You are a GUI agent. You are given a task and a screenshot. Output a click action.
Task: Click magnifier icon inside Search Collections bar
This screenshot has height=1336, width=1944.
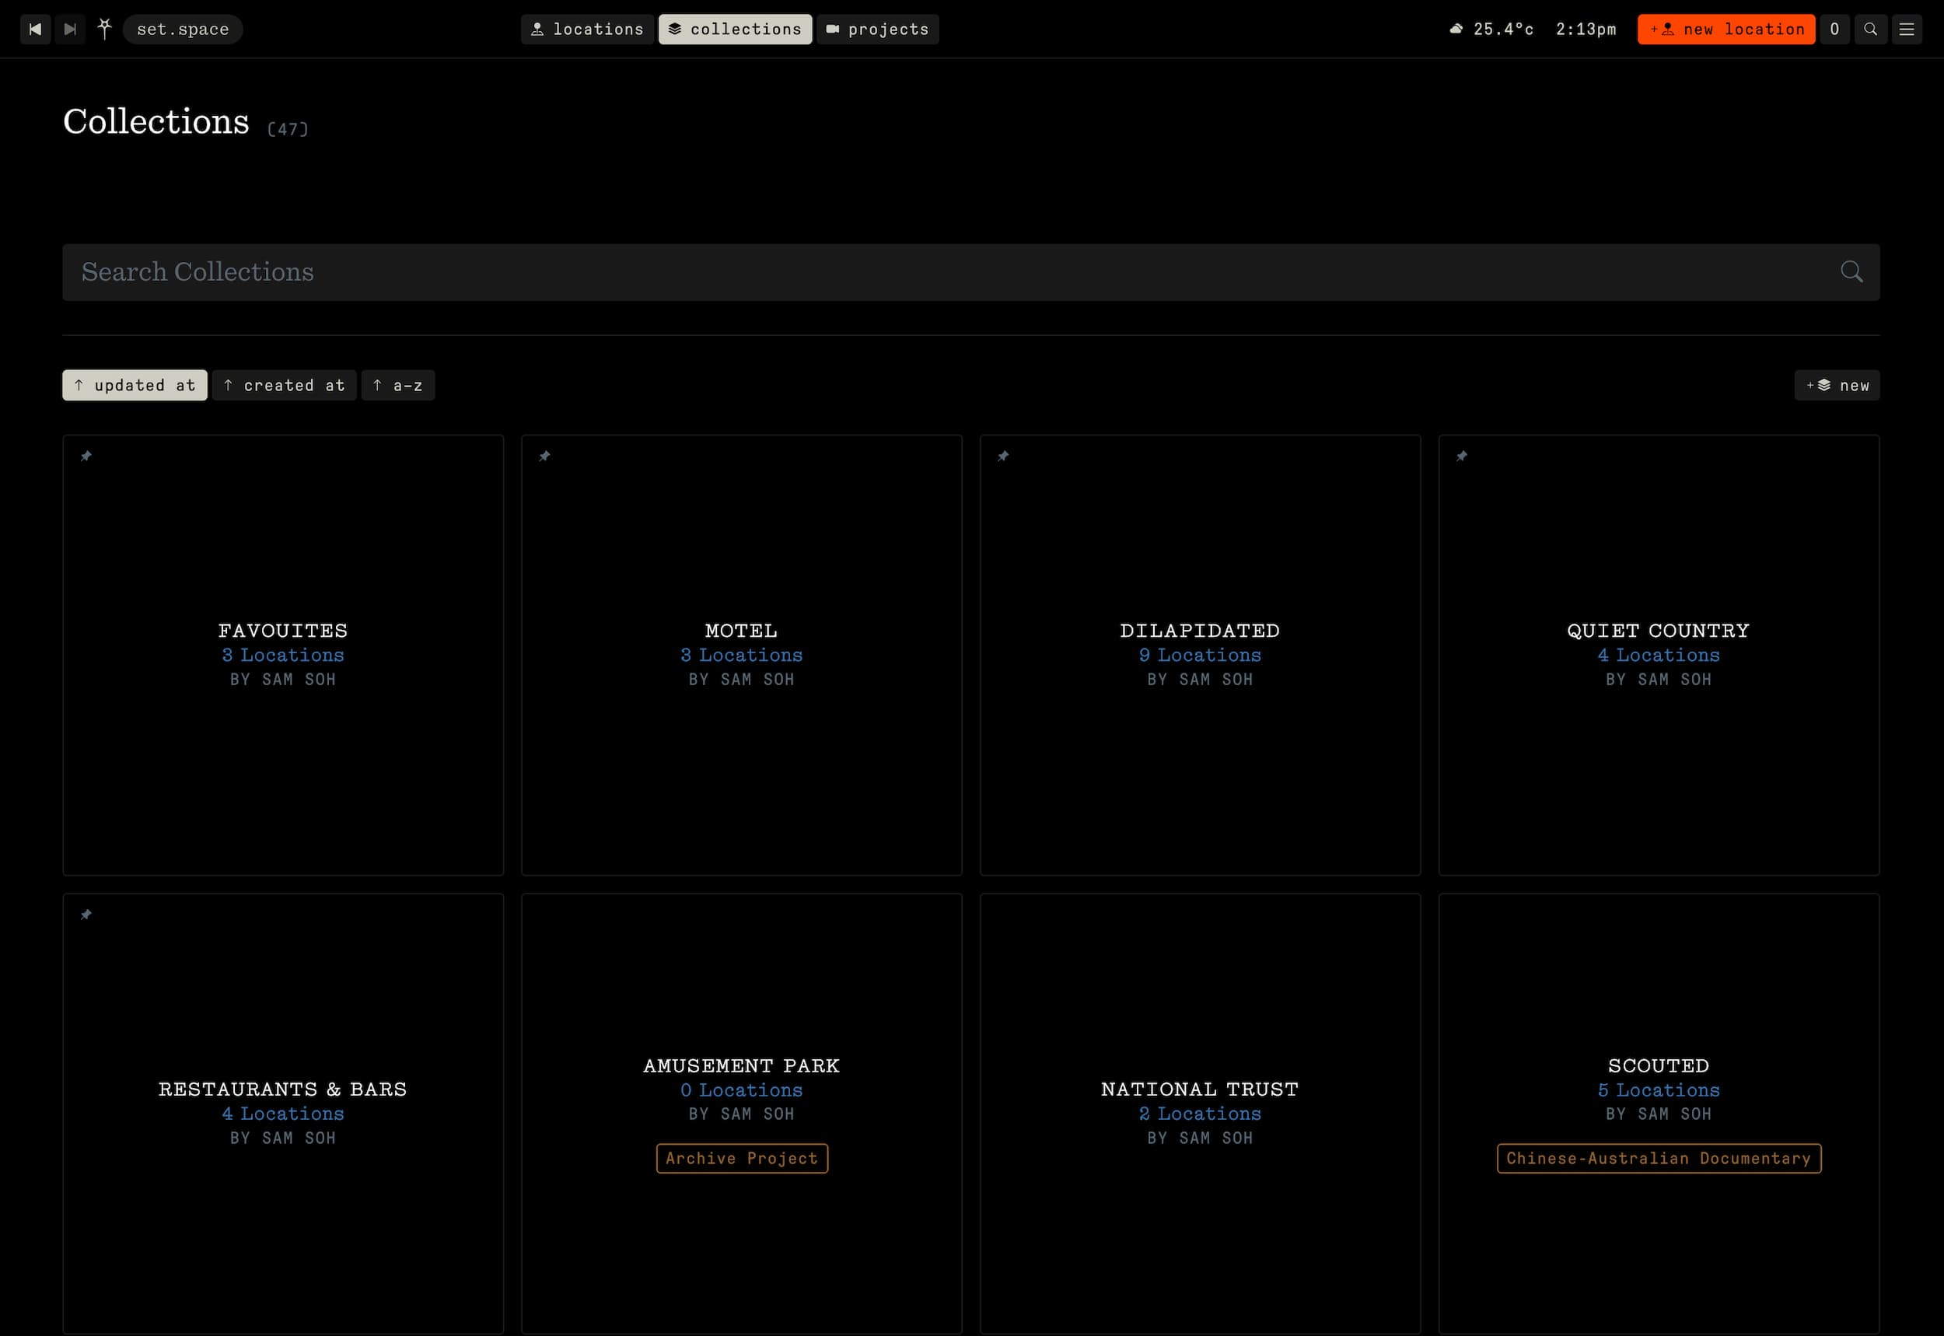coord(1851,271)
